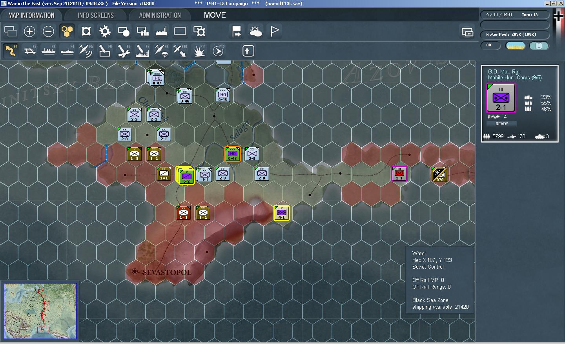Click the plain rectangle outline icon
The image size is (565, 344).
[180, 31]
